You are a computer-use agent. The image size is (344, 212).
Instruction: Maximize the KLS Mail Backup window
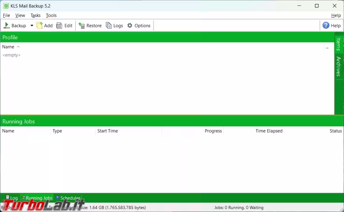(x=317, y=6)
